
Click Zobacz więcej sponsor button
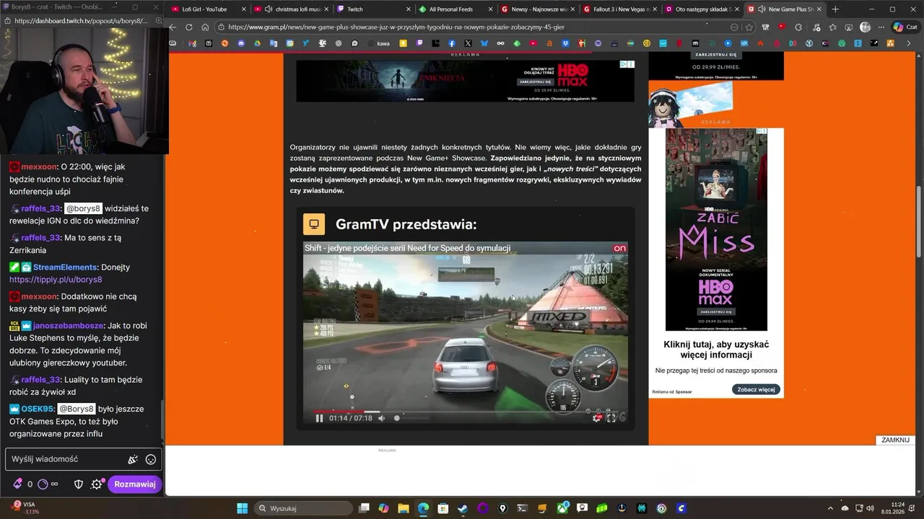coord(756,389)
